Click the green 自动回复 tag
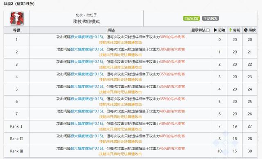262x159 pixels. point(191,18)
